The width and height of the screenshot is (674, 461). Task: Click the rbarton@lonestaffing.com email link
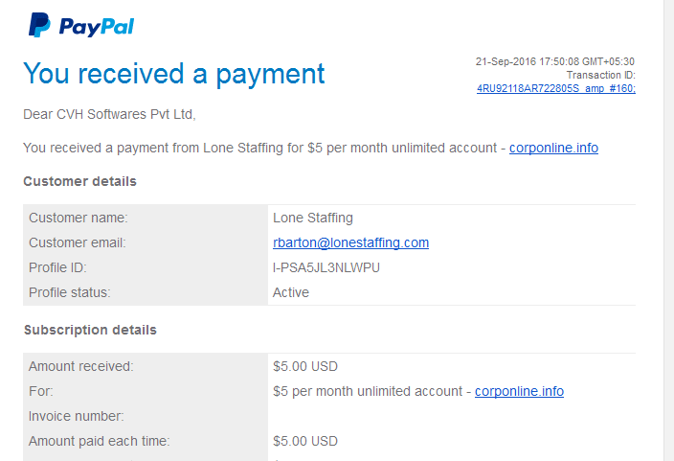coord(350,242)
